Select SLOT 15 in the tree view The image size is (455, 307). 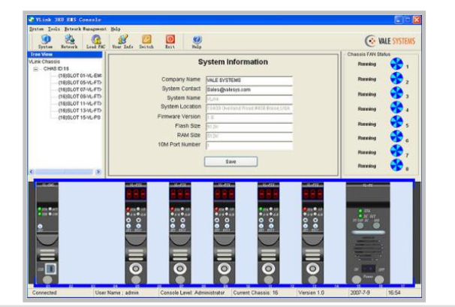(x=79, y=117)
